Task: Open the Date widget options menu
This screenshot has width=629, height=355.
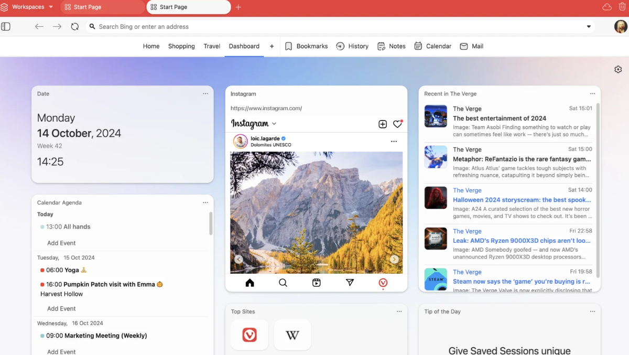Action: pos(205,94)
